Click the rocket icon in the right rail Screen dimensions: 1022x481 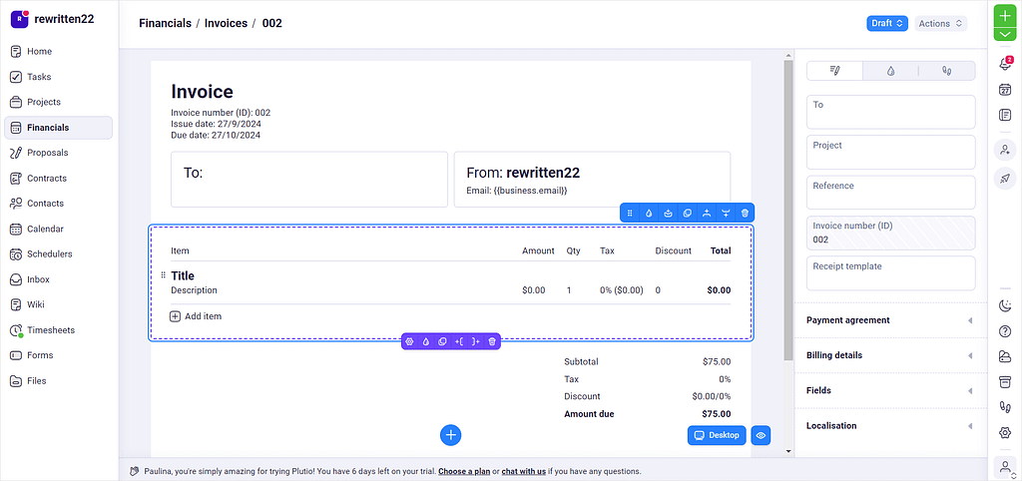pyautogui.click(x=1005, y=179)
